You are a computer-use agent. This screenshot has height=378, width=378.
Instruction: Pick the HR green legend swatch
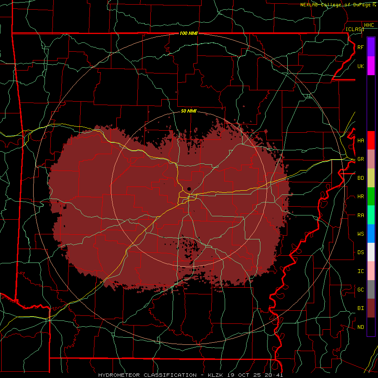(371, 197)
